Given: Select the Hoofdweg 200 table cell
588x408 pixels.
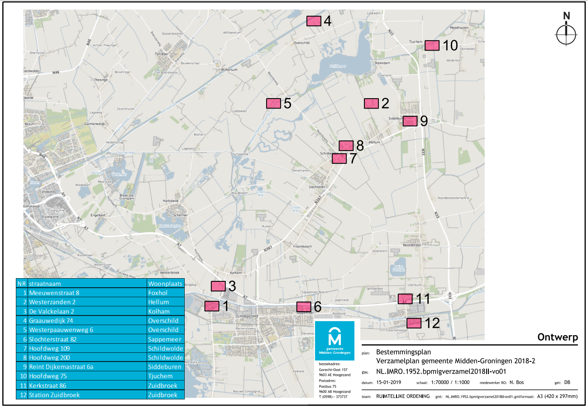Looking at the screenshot, I should [x=86, y=358].
